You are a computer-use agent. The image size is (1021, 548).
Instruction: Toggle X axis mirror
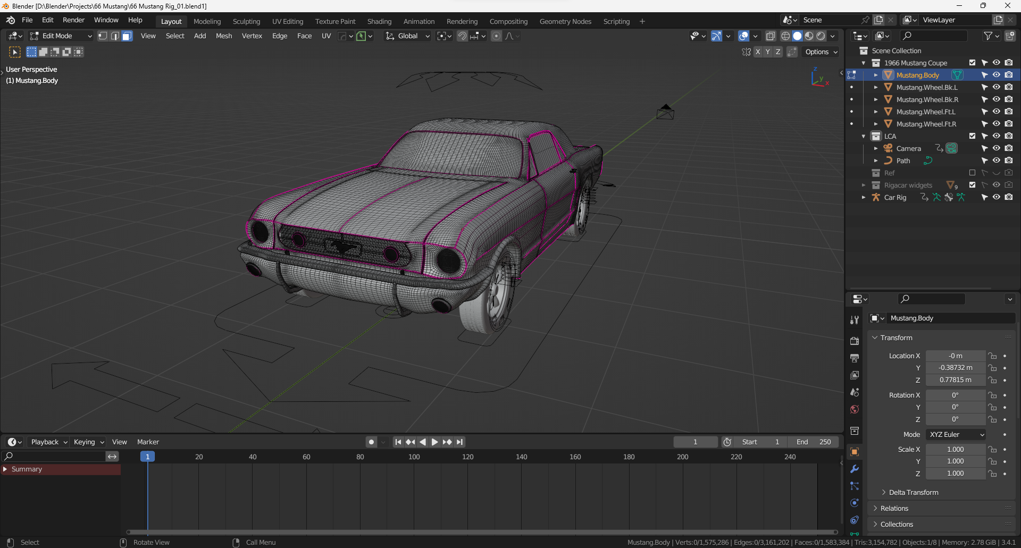758,52
